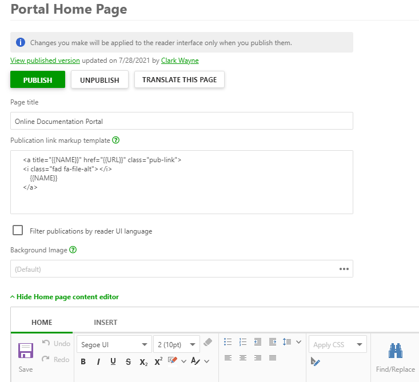Image resolution: width=419 pixels, height=382 pixels.
Task: Click the green PUBLISH button
Action: tap(38, 80)
